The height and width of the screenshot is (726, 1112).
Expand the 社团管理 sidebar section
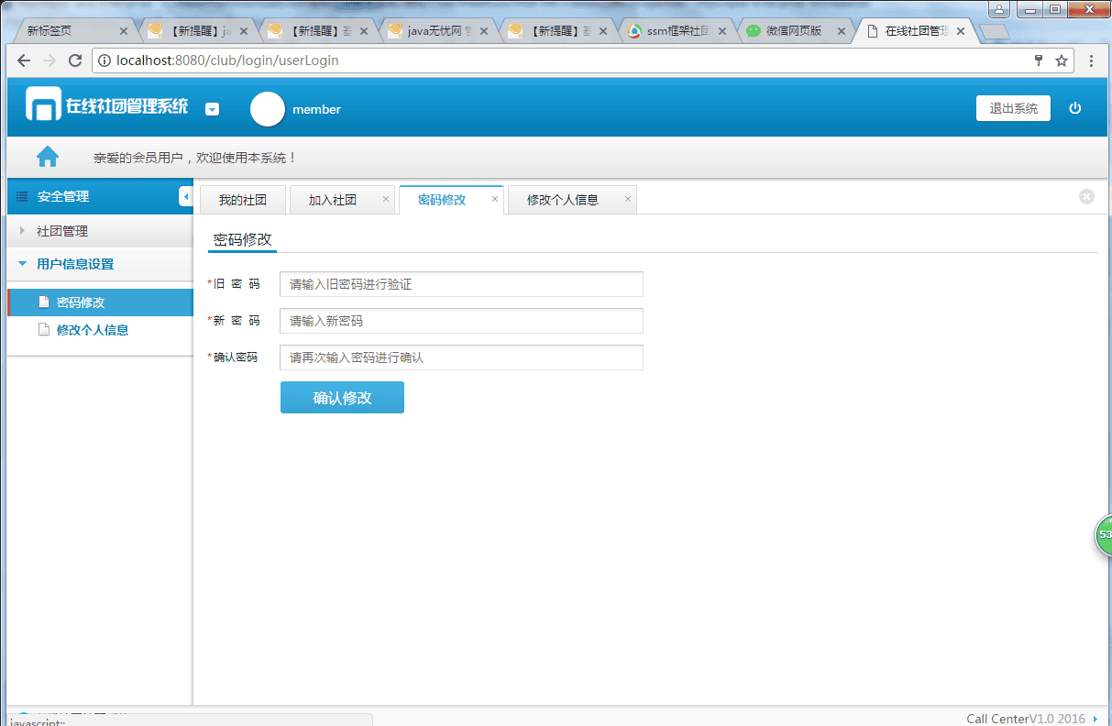tap(62, 231)
